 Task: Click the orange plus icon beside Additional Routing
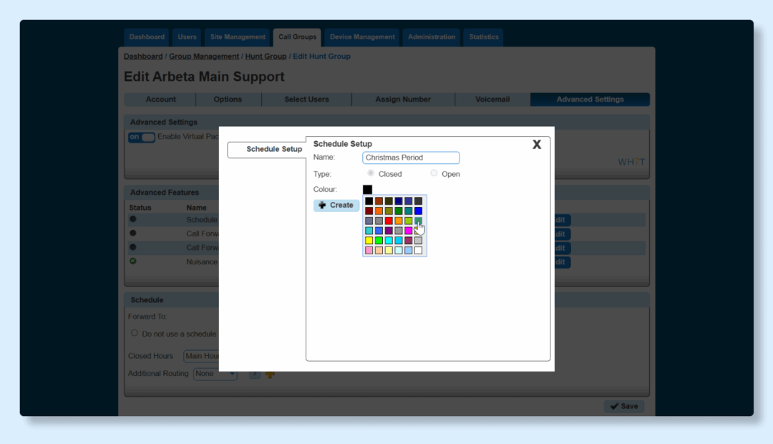coord(270,375)
